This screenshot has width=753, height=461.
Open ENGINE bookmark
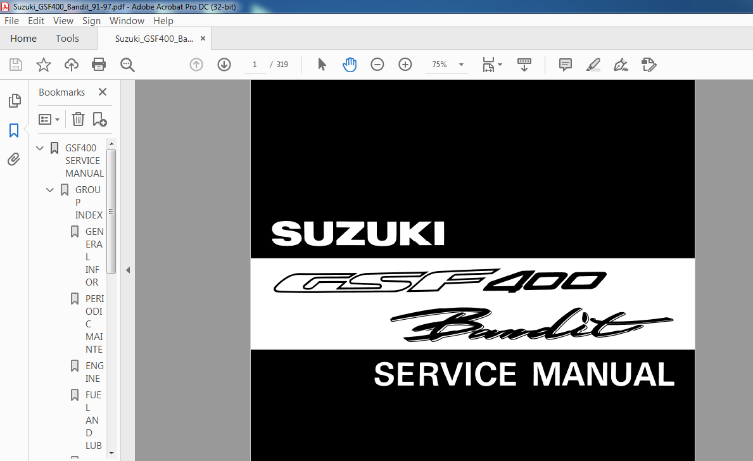coord(94,372)
